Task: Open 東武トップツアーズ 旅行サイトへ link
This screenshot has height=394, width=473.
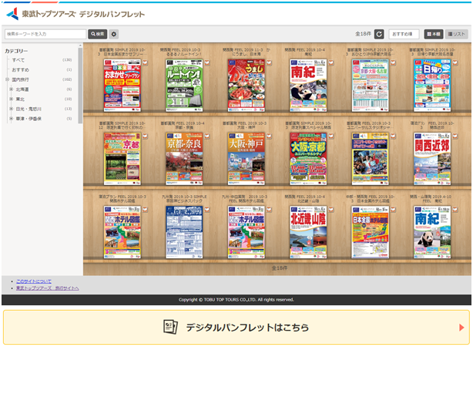Action: [47, 288]
